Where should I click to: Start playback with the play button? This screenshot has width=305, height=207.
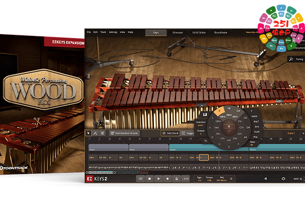point(158,178)
